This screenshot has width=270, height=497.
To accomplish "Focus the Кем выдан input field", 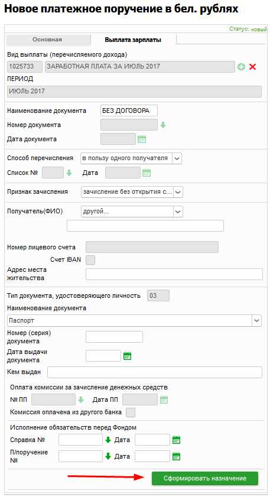I will pyautogui.click(x=155, y=372).
